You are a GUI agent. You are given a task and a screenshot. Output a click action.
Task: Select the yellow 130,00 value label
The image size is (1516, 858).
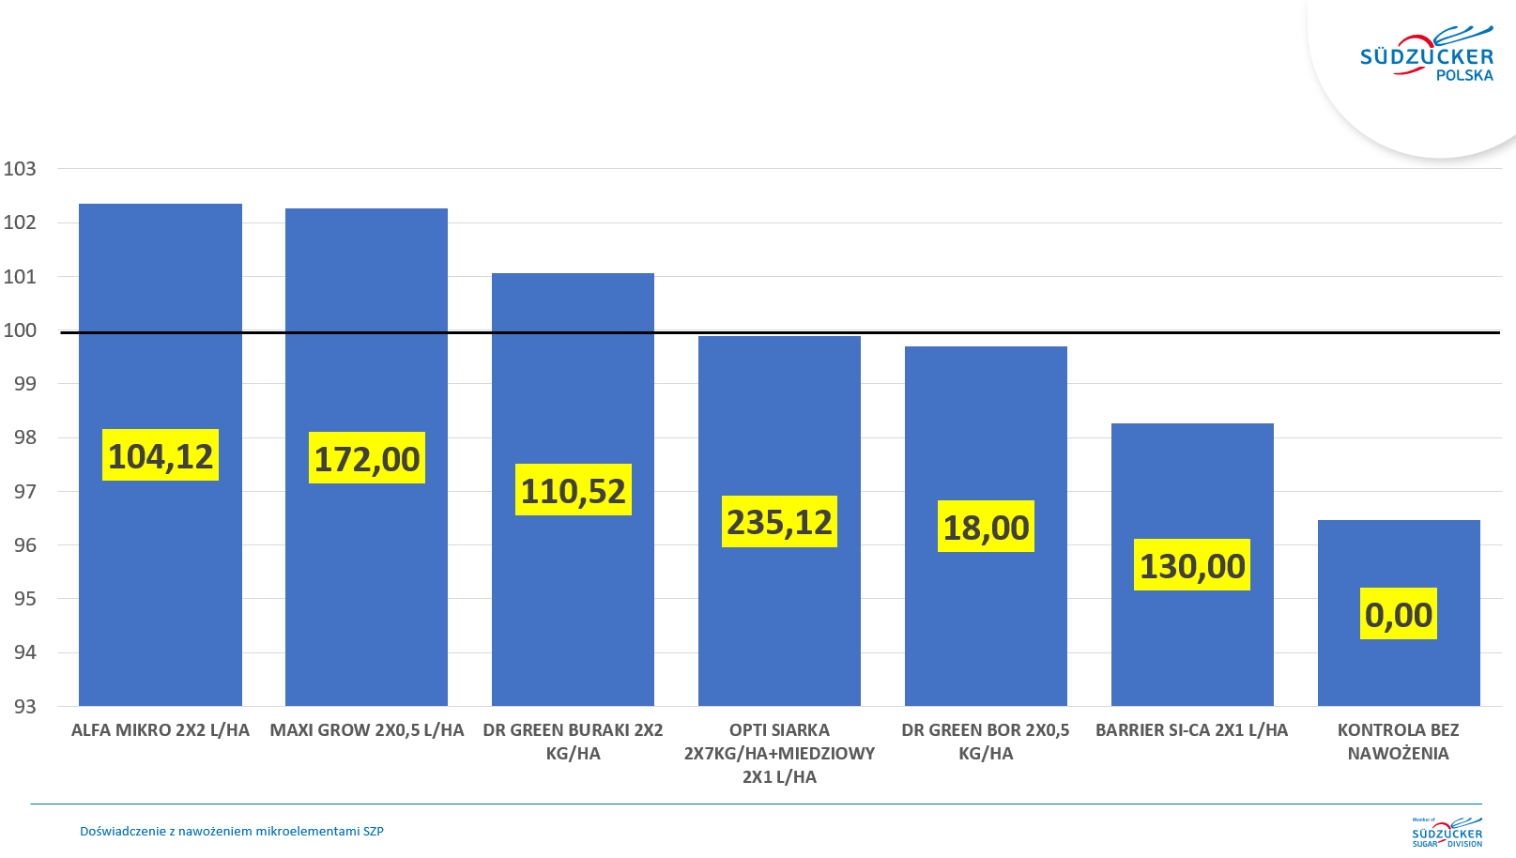click(x=1192, y=565)
